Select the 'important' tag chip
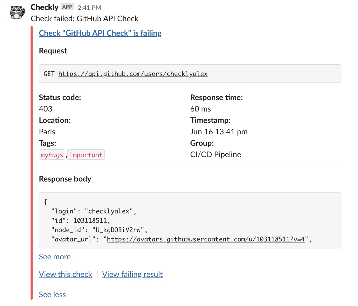This screenshot has width=358, height=306. pos(86,155)
